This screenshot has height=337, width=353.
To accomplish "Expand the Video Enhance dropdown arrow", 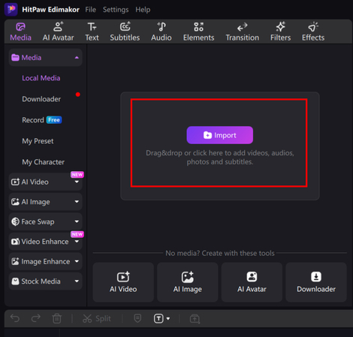I will click(x=77, y=242).
